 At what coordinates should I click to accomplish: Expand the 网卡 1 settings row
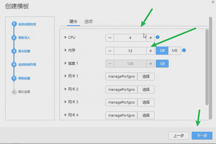(x=65, y=76)
